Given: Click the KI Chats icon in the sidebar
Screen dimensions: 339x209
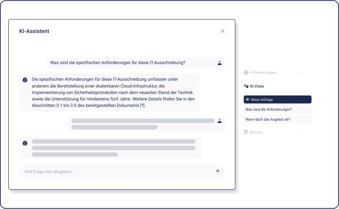Looking at the screenshot, I should click(246, 86).
